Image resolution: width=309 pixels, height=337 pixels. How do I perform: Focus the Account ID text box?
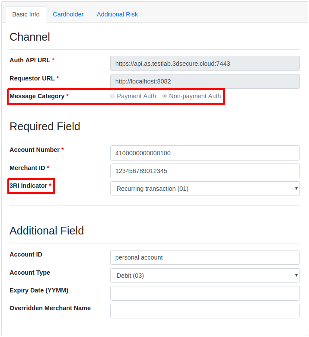coord(205,257)
